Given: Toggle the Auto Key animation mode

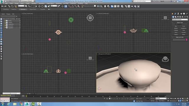Looking at the screenshot, I should click(x=153, y=99).
